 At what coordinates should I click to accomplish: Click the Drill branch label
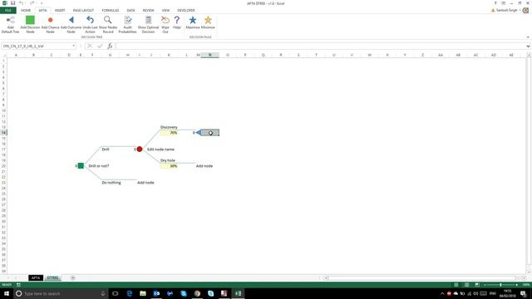coord(106,149)
